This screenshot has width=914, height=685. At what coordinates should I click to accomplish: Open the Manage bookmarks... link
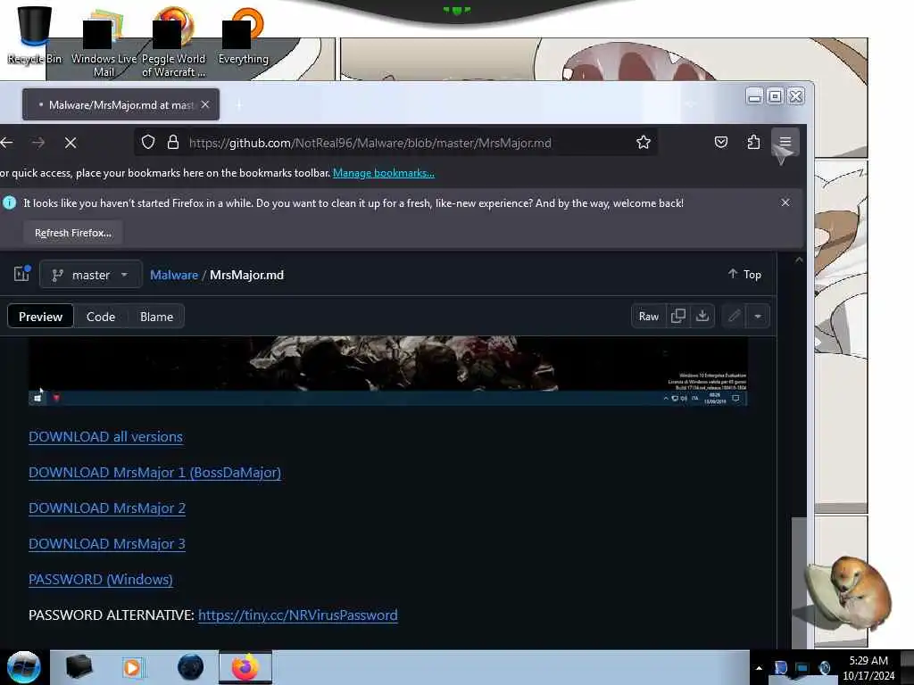click(x=384, y=173)
